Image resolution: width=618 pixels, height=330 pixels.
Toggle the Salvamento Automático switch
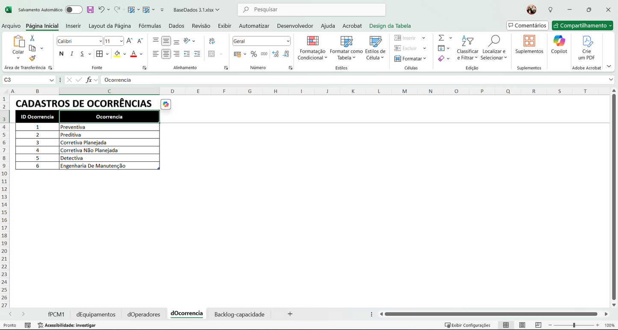(x=74, y=9)
